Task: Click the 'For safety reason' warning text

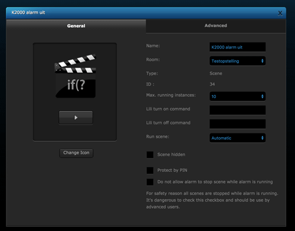Action: (212, 200)
